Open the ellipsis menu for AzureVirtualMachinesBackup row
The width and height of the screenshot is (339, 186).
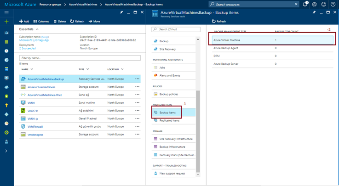click(137, 79)
